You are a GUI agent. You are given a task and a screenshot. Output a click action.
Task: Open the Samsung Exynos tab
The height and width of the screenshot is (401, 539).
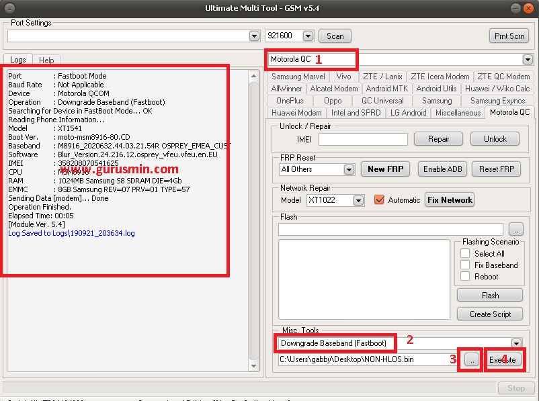point(497,101)
